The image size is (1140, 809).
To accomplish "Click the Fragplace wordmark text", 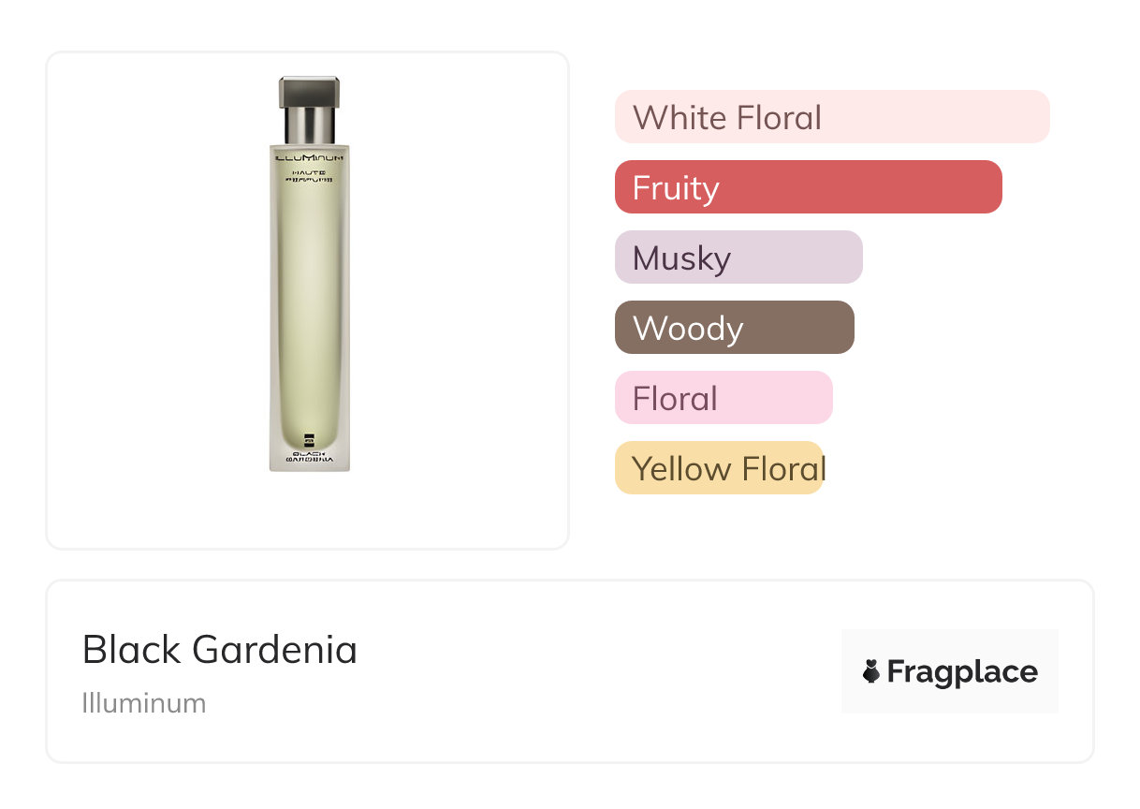I will 962,672.
